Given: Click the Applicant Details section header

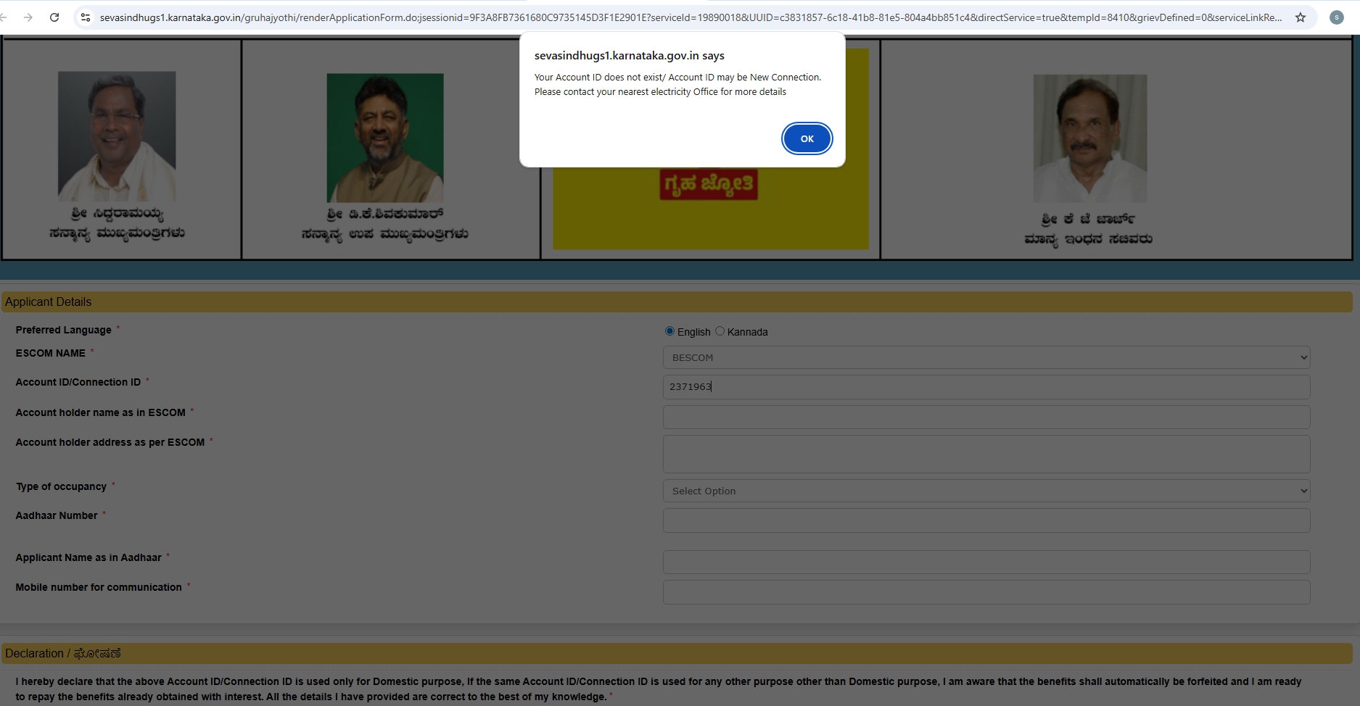Looking at the screenshot, I should (x=677, y=302).
